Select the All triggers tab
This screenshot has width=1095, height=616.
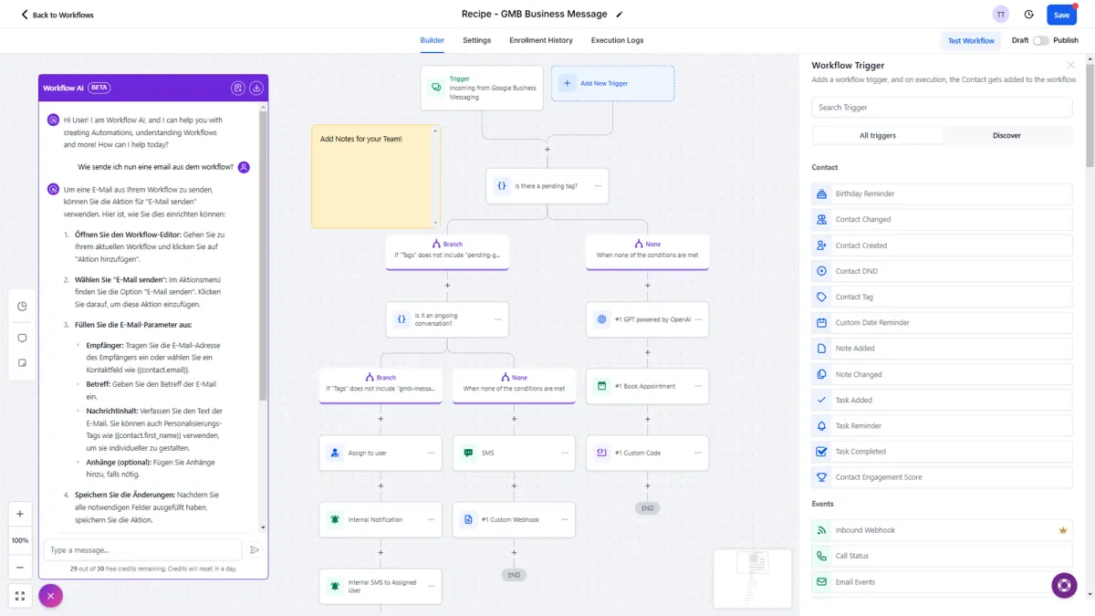pyautogui.click(x=877, y=135)
